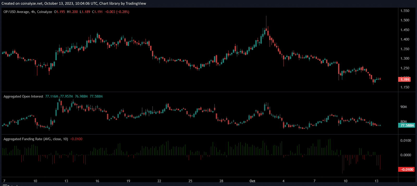Click the red 1.191 current price tag
Image resolution: width=417 pixels, height=186 pixels.
tap(404, 80)
